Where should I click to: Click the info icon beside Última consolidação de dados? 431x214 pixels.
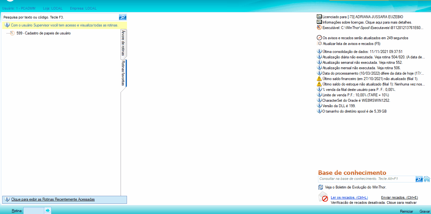click(x=319, y=51)
